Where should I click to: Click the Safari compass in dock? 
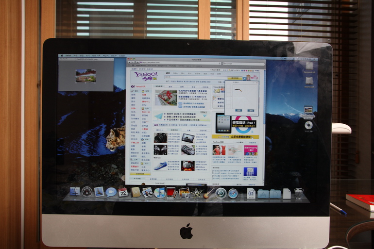233,194
